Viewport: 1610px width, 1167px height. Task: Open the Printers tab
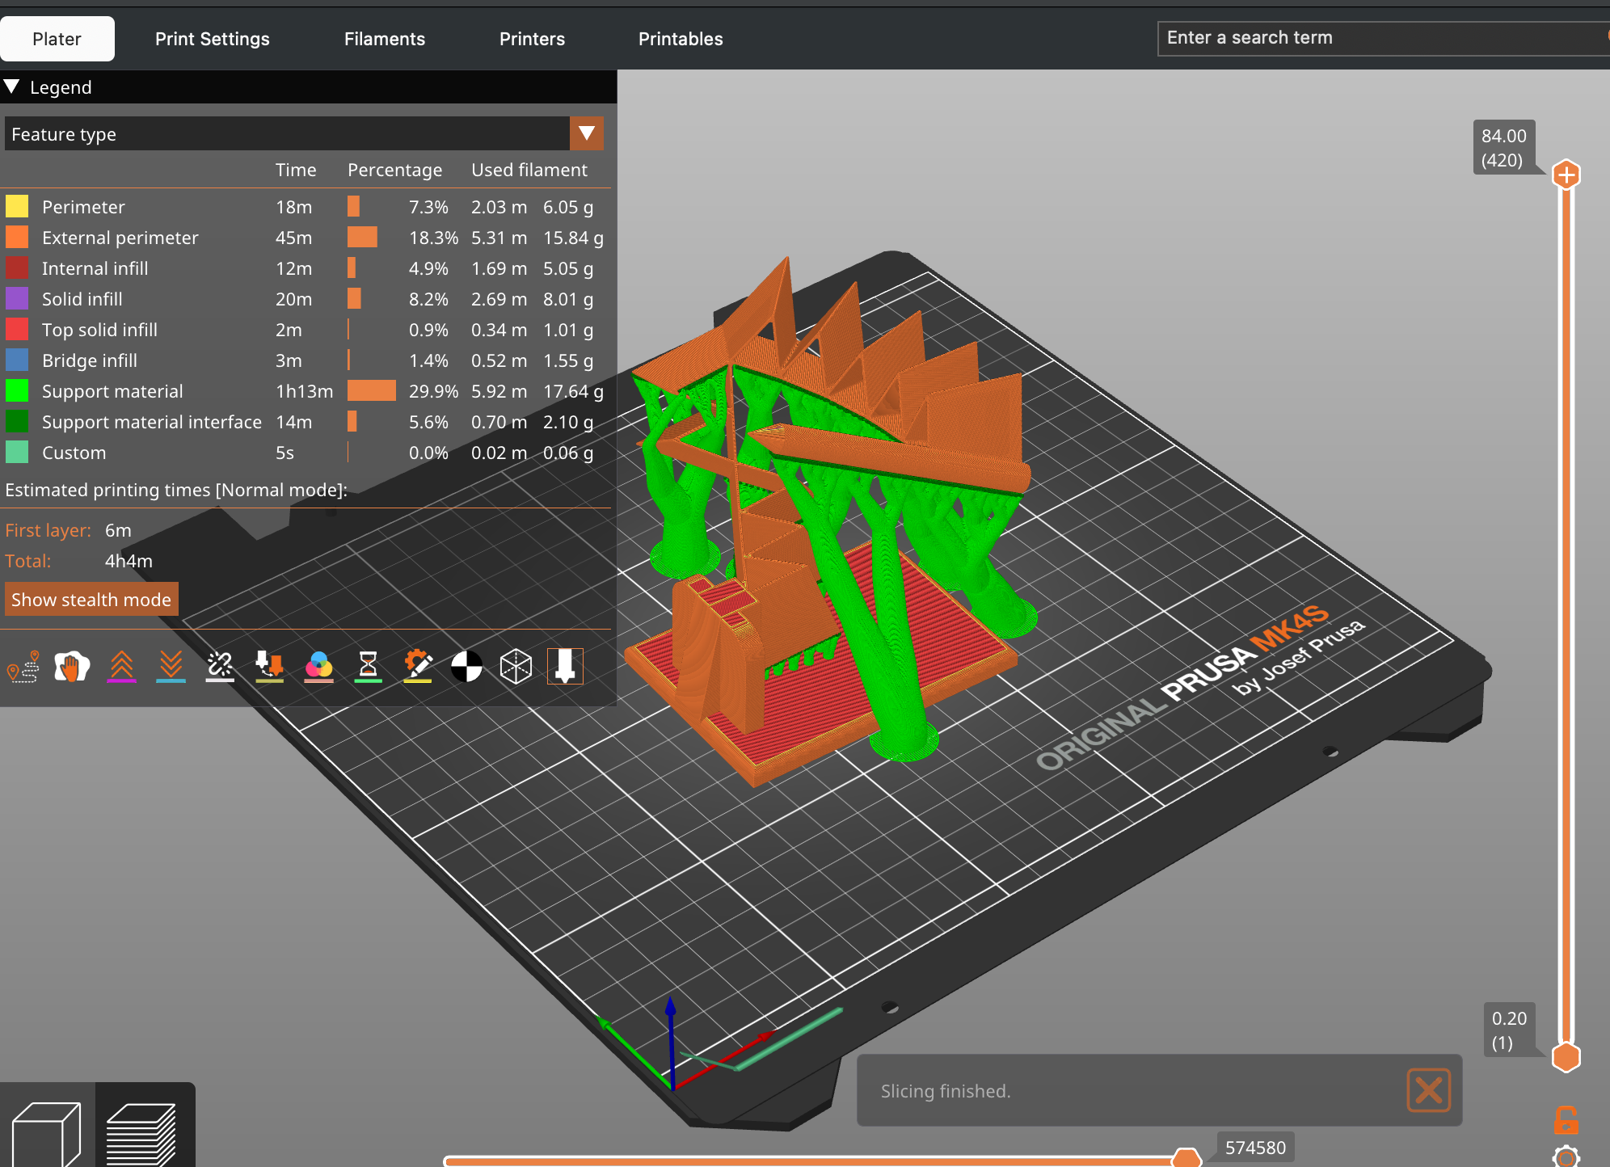(x=532, y=38)
